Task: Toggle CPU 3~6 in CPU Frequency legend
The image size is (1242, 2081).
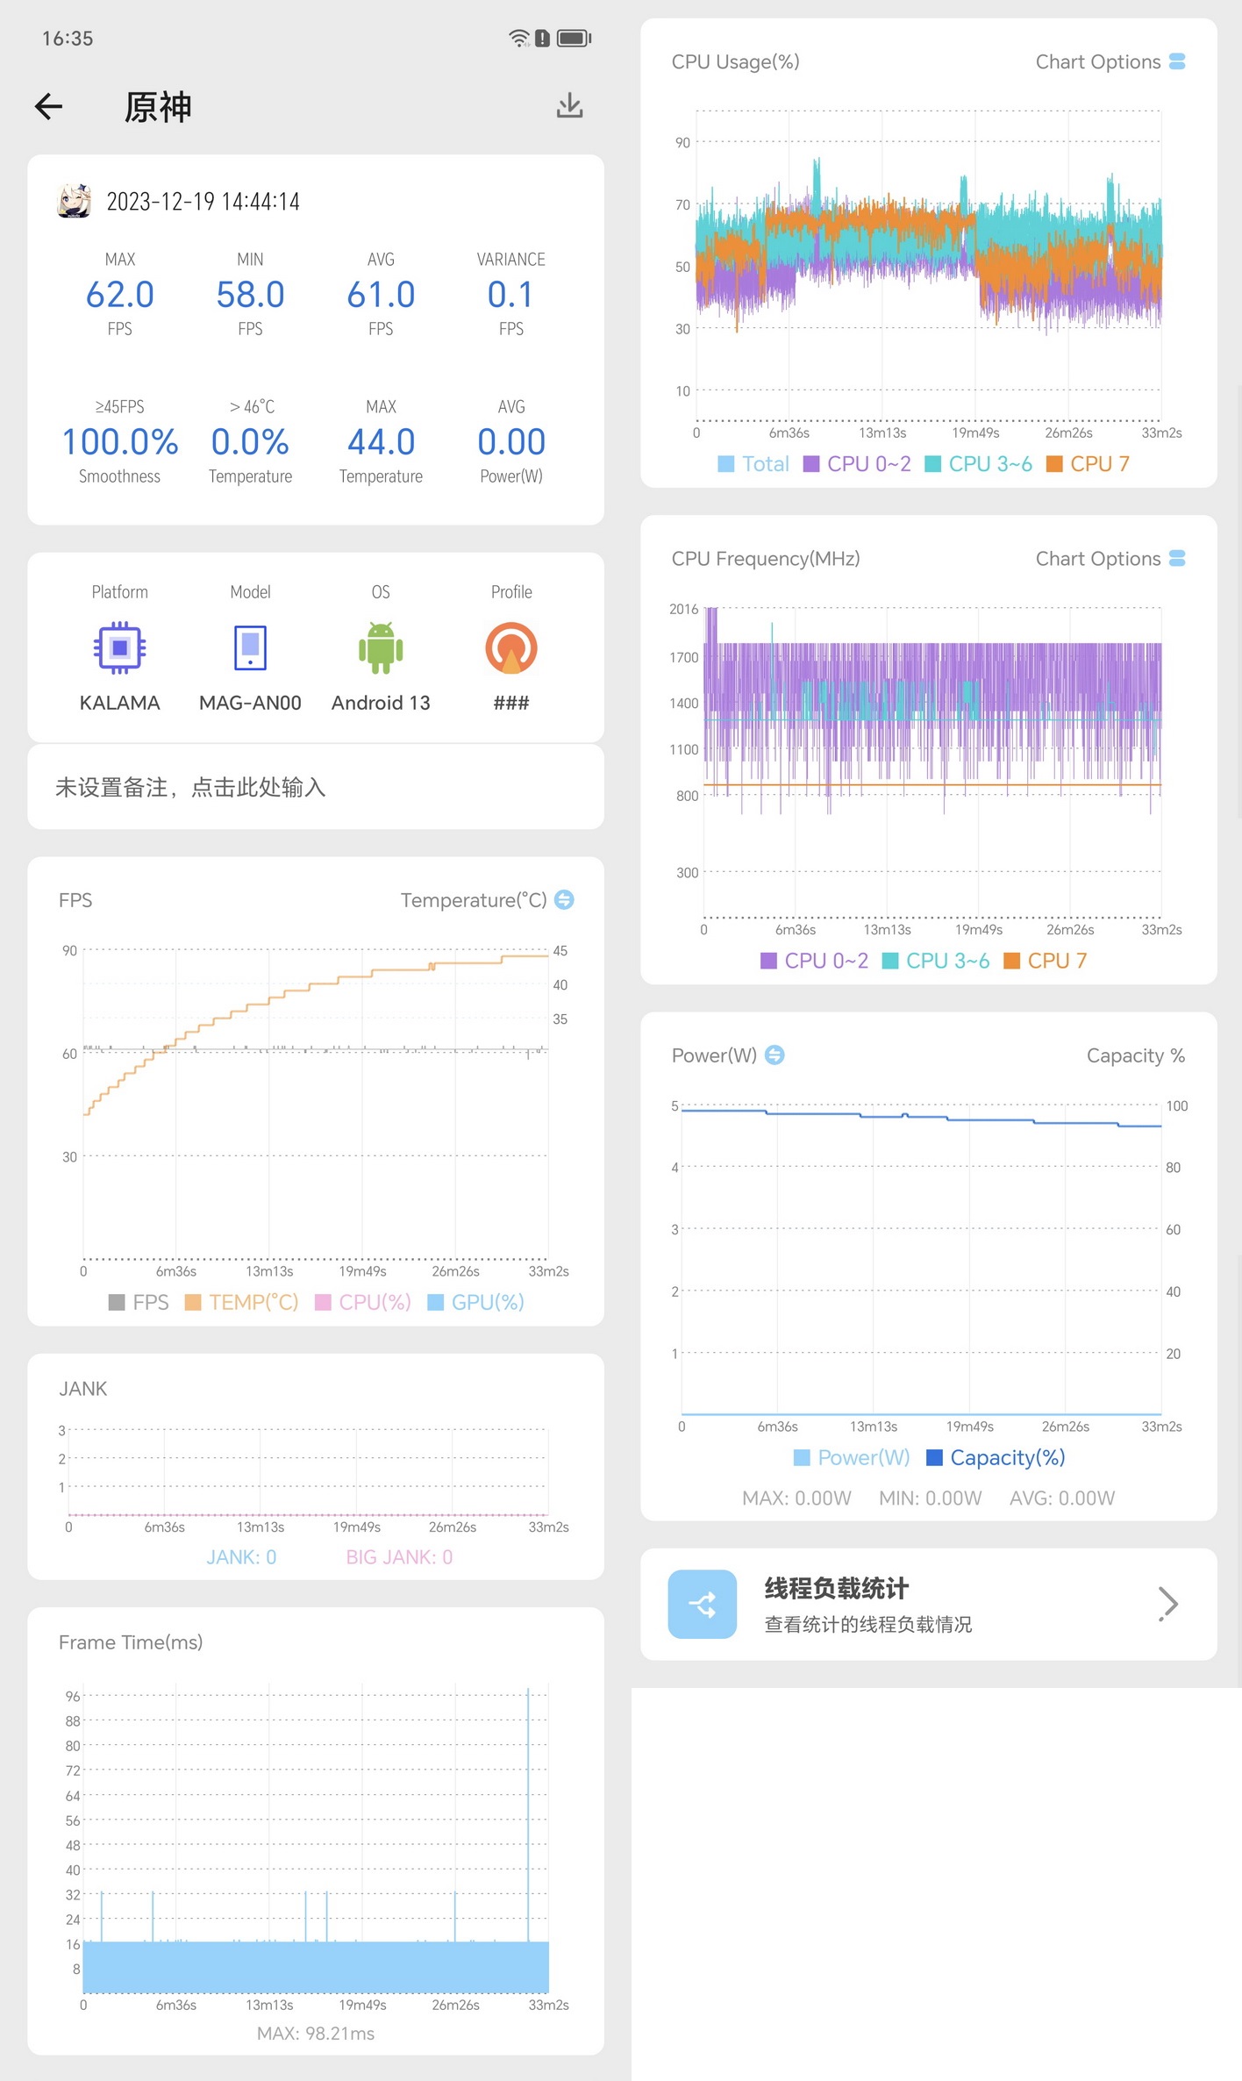Action: (936, 961)
